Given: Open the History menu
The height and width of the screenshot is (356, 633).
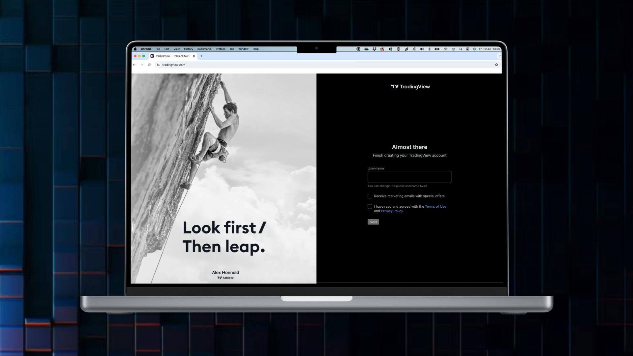Looking at the screenshot, I should pyautogui.click(x=189, y=49).
